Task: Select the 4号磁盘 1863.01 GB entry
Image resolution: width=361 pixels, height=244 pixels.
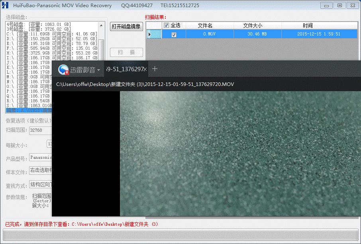Action: (x=39, y=24)
